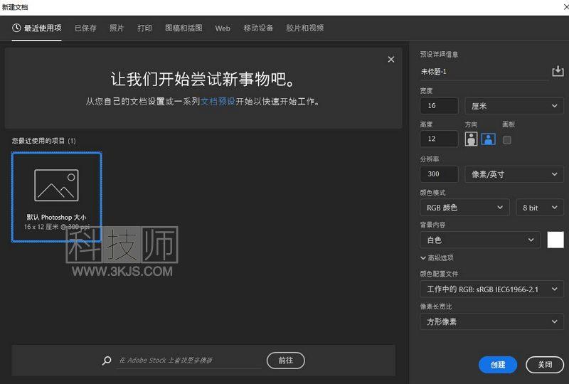
Task: Switch to the 打印 tab
Action: pyautogui.click(x=144, y=28)
